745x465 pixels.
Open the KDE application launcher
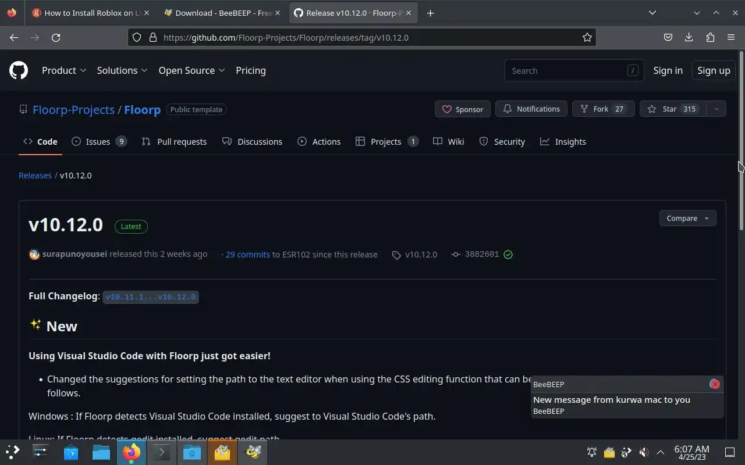[x=13, y=452]
